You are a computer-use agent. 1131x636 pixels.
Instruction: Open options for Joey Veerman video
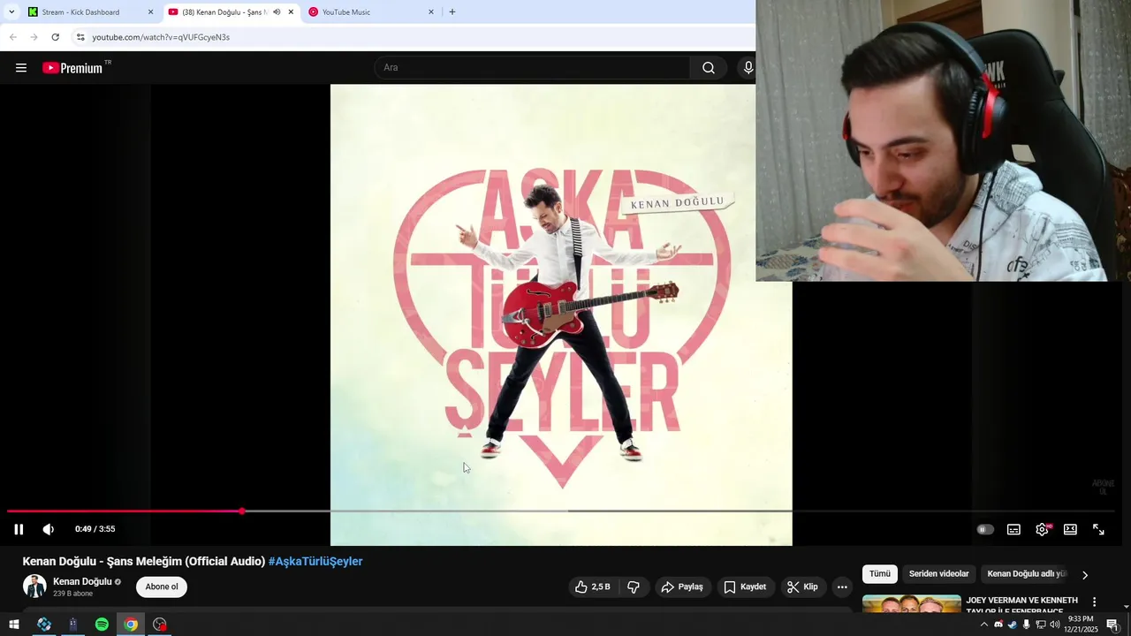[1094, 602]
